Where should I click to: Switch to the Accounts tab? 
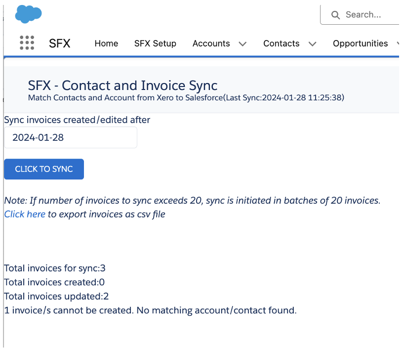211,44
